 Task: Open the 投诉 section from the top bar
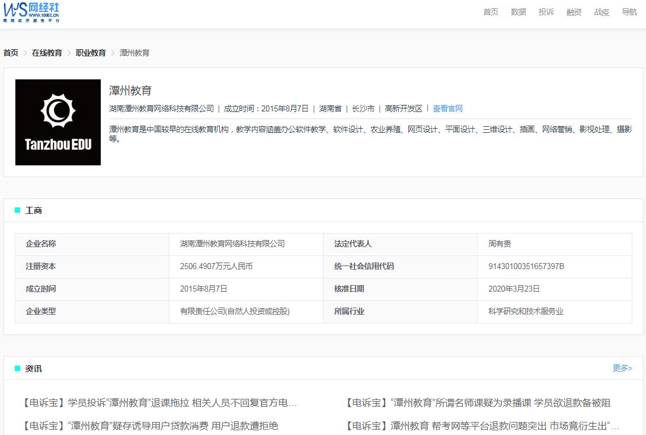pyautogui.click(x=546, y=12)
